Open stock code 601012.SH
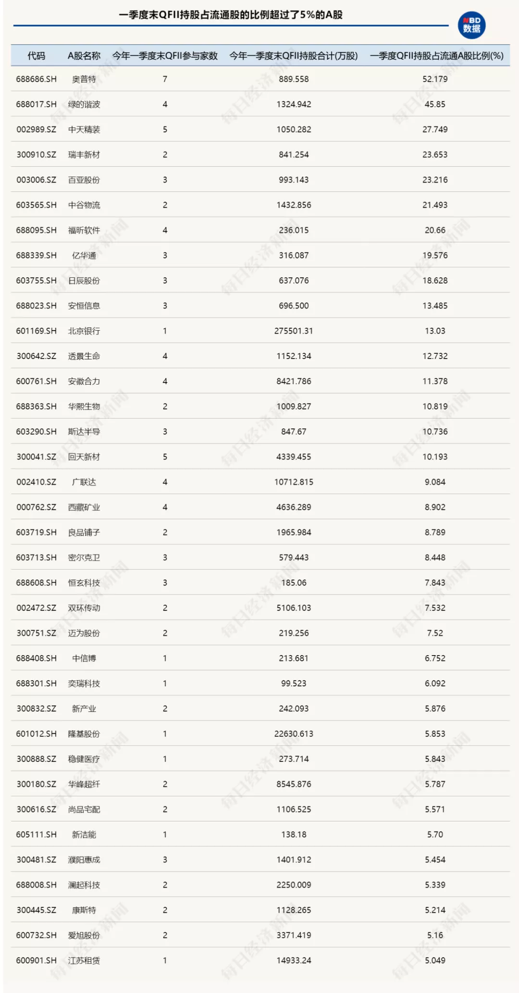Viewport: 519px width, 993px height. (36, 734)
